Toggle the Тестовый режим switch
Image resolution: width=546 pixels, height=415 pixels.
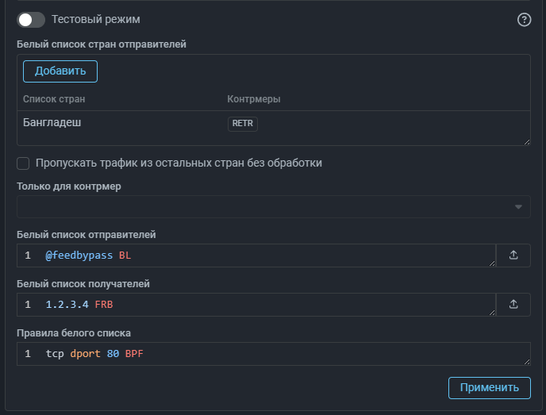[31, 20]
